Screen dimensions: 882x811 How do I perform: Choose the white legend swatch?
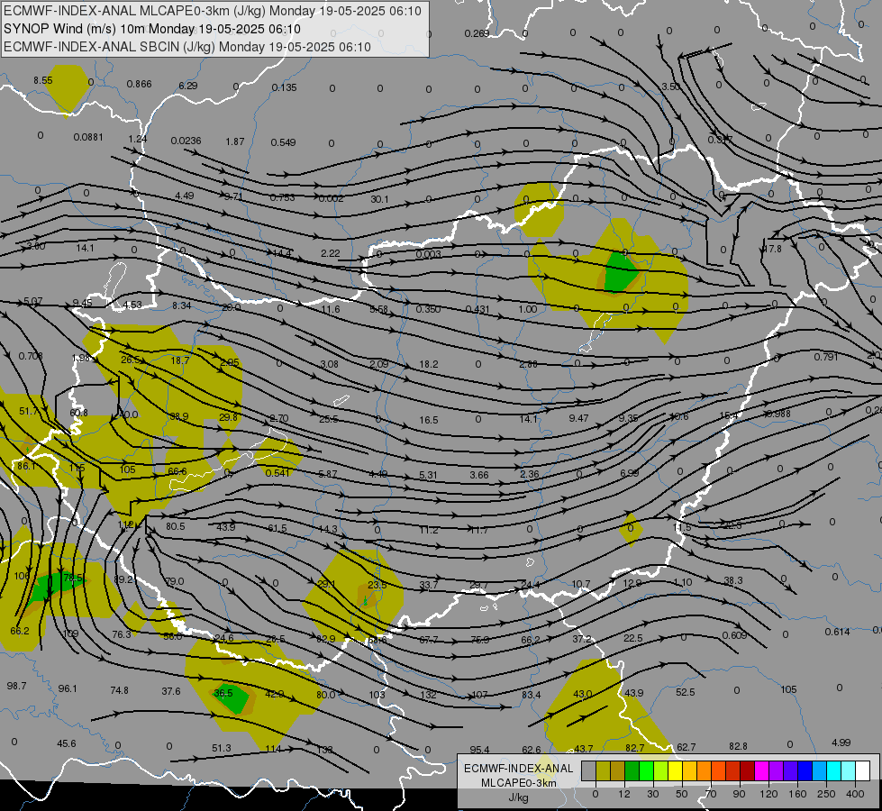(x=863, y=770)
